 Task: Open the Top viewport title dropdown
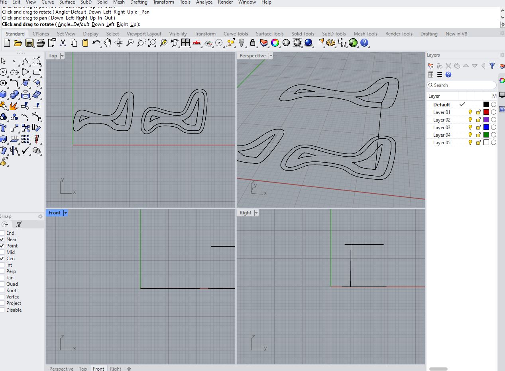pyautogui.click(x=62, y=56)
